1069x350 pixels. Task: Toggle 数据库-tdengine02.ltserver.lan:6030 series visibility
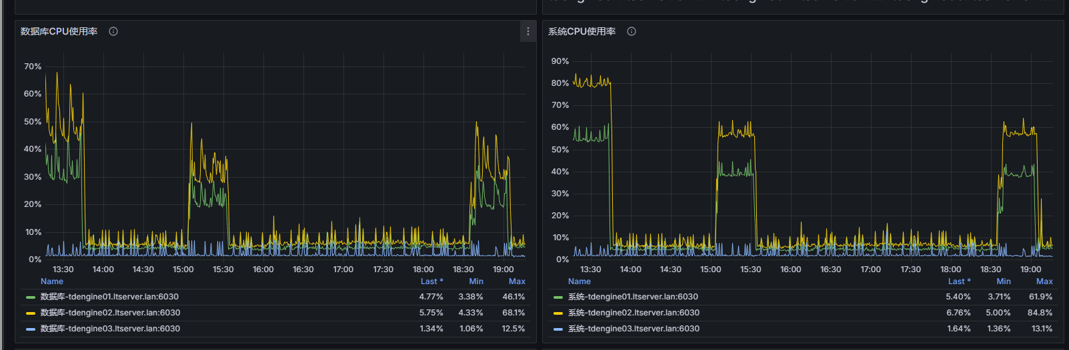[x=110, y=313]
